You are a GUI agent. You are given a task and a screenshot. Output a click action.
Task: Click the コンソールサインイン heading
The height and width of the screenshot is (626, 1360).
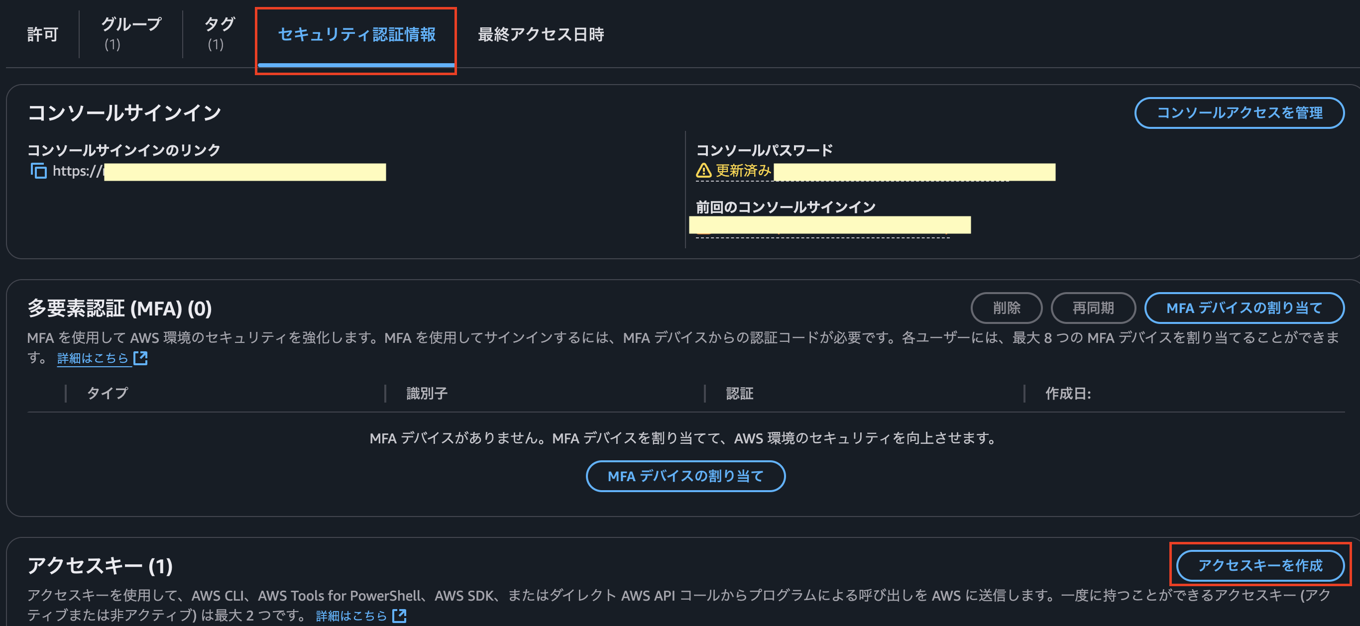click(124, 112)
